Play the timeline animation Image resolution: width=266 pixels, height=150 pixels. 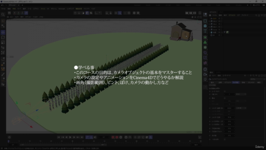(x=70, y=137)
